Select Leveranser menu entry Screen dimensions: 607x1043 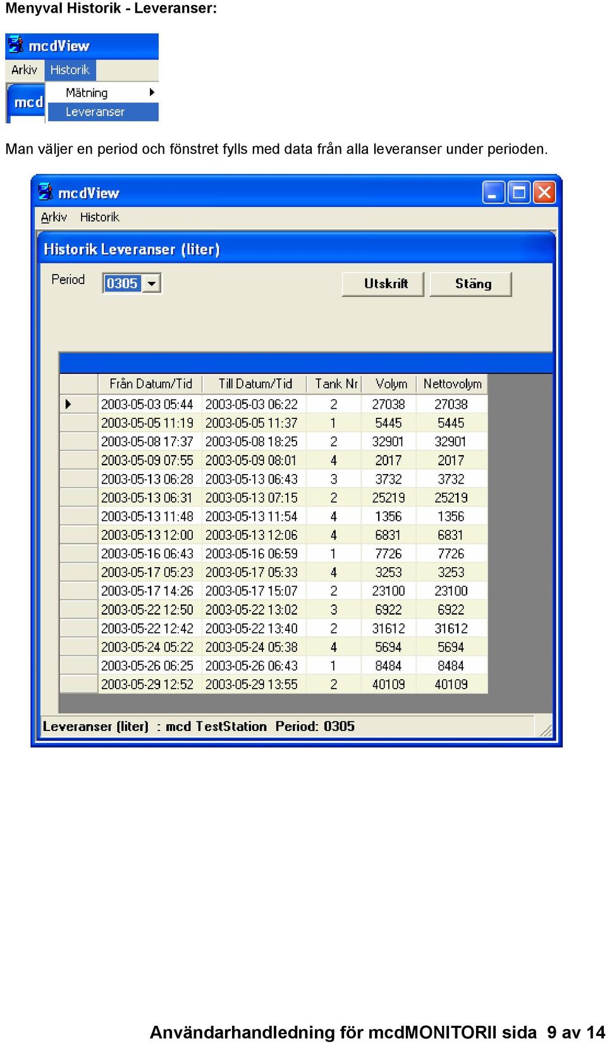pos(102,112)
